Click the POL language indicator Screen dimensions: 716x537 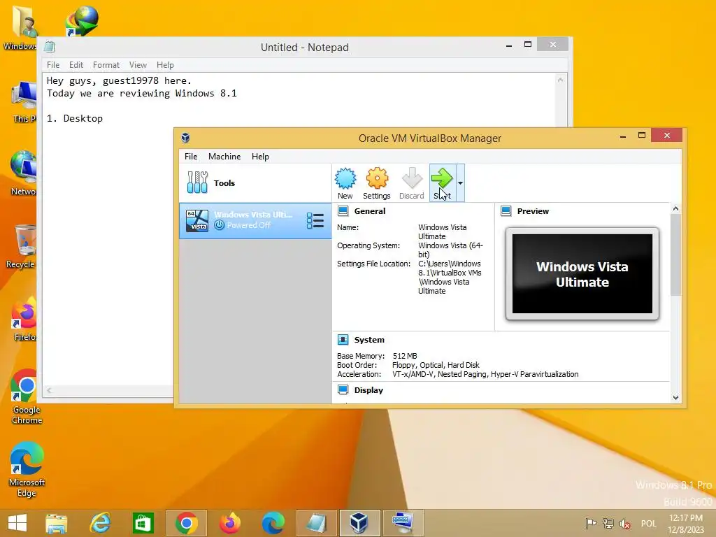(x=648, y=523)
